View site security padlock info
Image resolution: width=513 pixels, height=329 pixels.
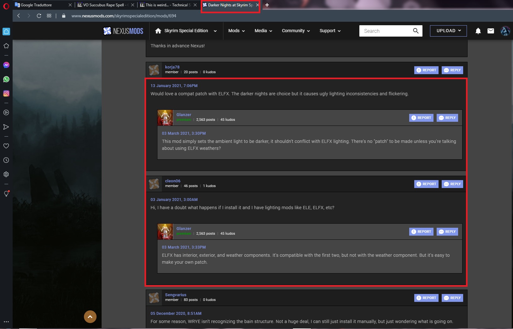point(64,16)
